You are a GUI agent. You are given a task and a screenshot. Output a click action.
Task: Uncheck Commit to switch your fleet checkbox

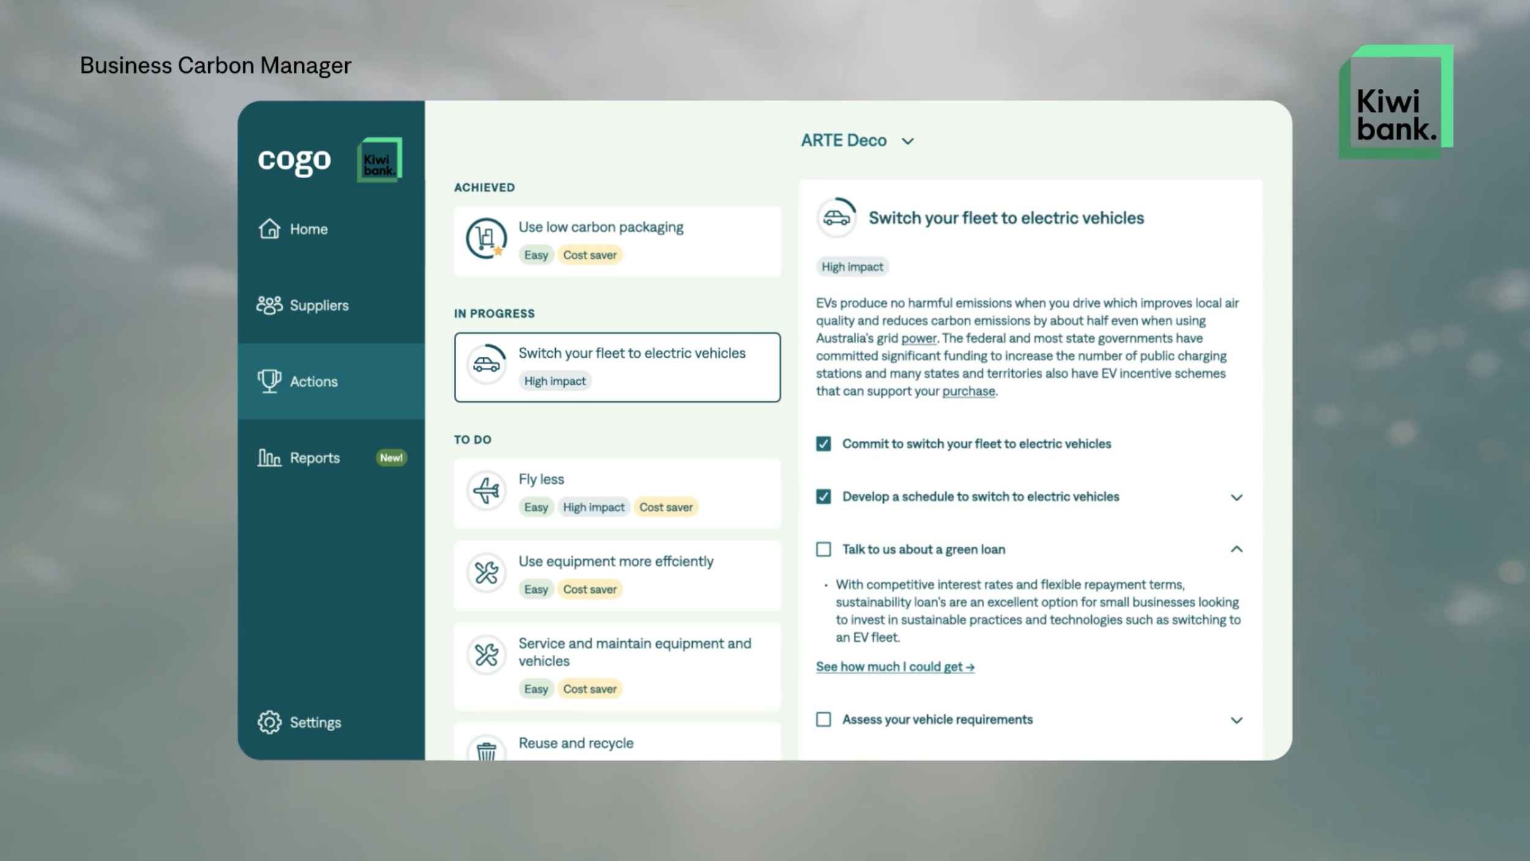click(x=824, y=444)
